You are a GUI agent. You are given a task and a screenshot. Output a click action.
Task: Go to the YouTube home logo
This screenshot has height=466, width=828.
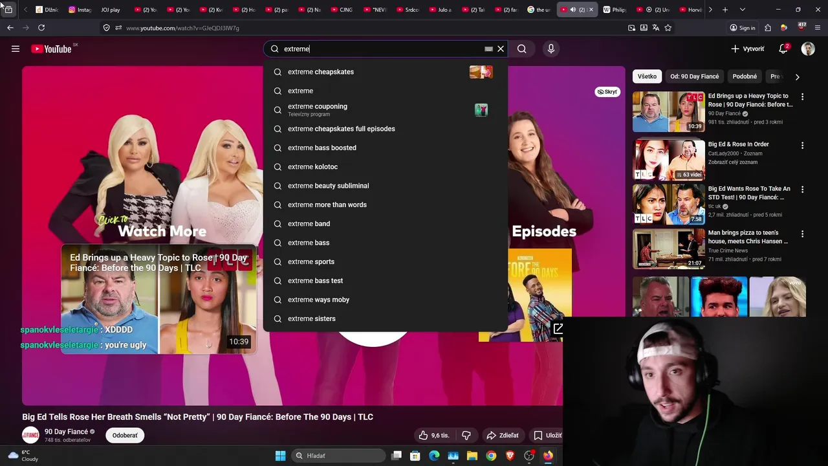coord(51,49)
